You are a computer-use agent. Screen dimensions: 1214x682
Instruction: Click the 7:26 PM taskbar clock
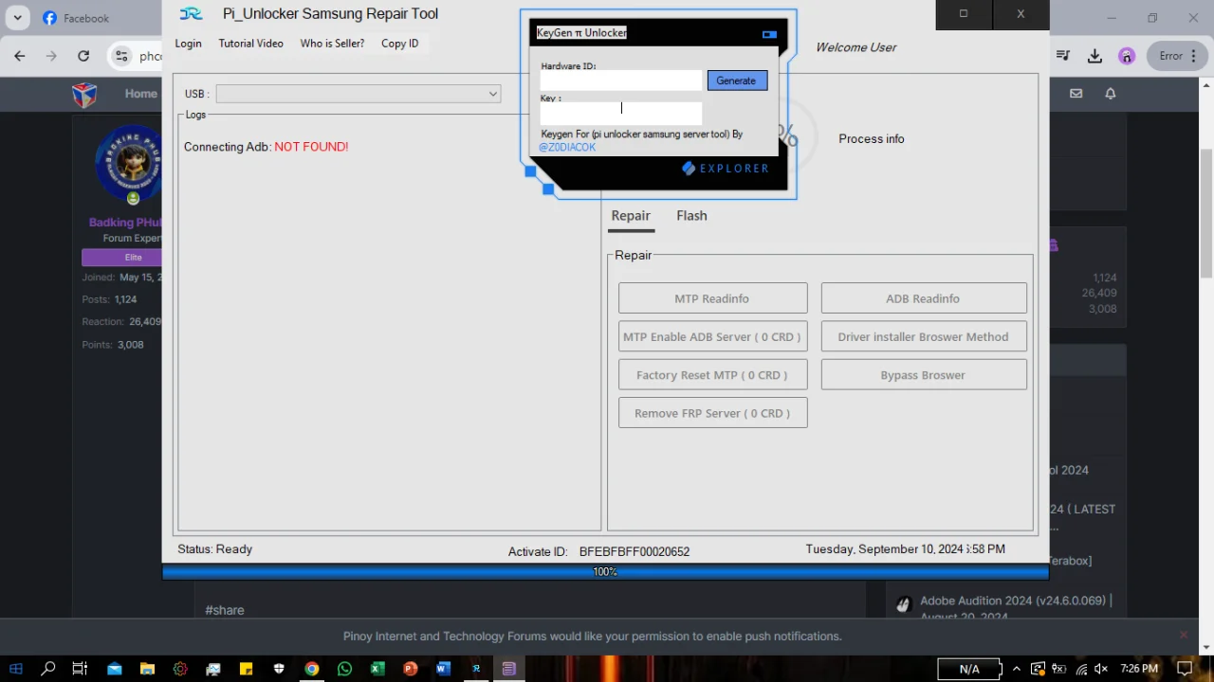[1138, 669]
